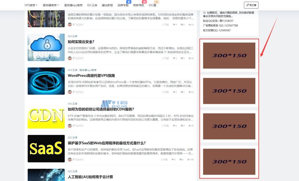The width and height of the screenshot is (299, 181).
Task: Click views eye icon on CDN服务 article row
Action: 190,126
